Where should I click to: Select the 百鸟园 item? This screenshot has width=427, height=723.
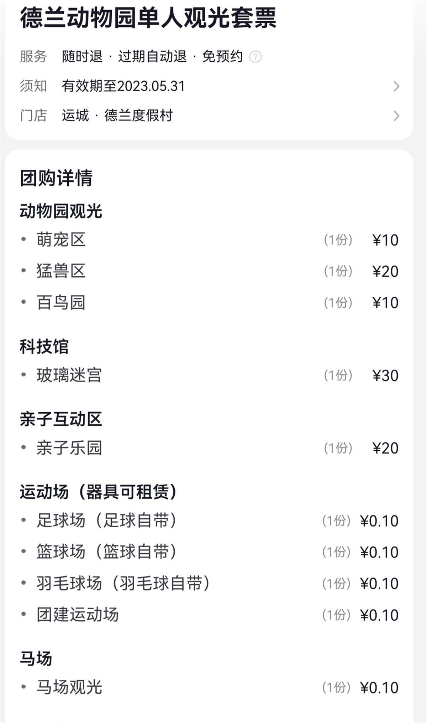coord(61,302)
